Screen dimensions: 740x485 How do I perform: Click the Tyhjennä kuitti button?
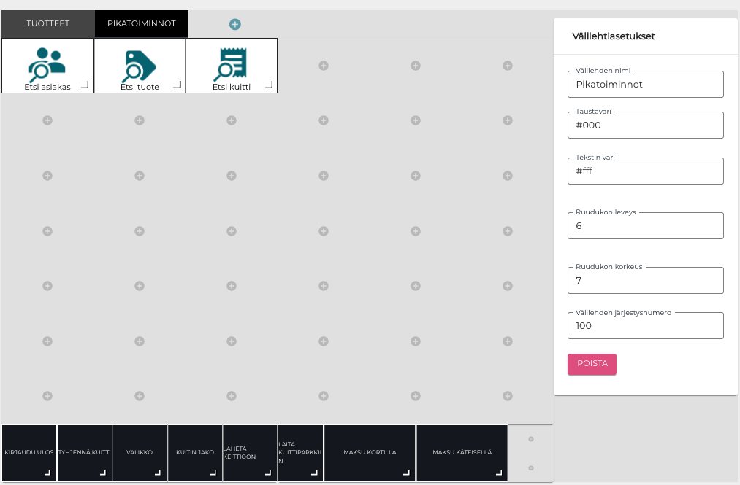85,452
